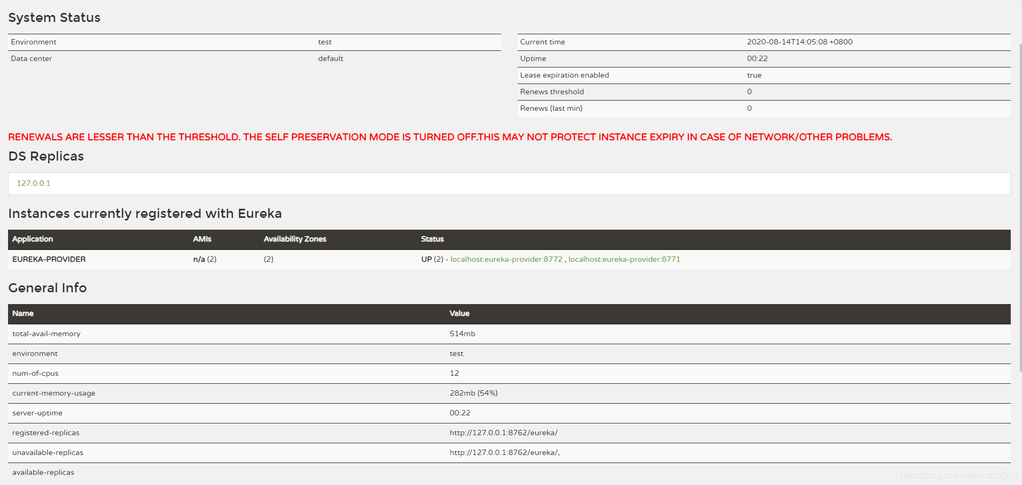
Task: Click the Lease expiration enabled label
Action: [x=565, y=75]
